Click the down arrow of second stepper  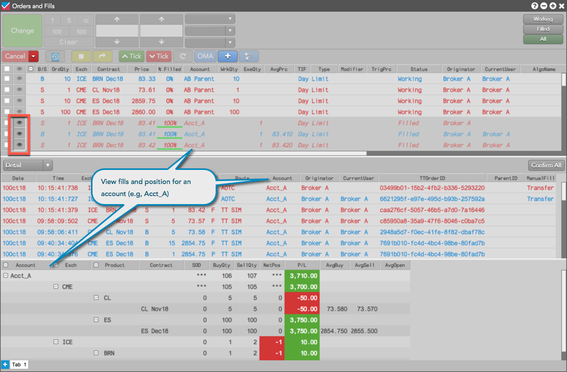point(161,42)
